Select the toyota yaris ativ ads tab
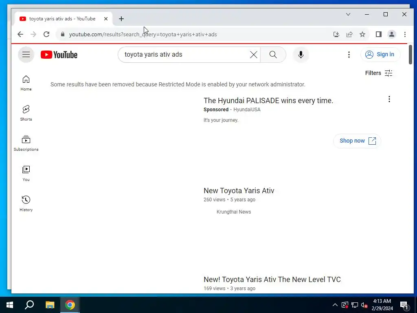 click(x=62, y=19)
